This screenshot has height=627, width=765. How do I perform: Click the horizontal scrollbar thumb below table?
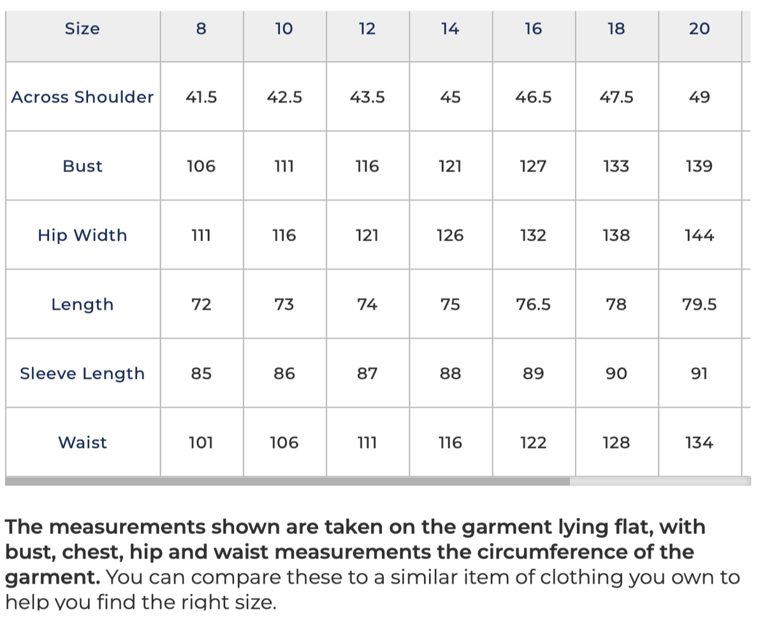(288, 481)
